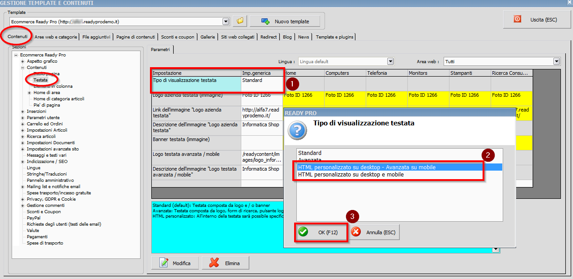This screenshot has height=279, width=573.
Task: Select PayPal in the sections tree
Action: (x=34, y=218)
